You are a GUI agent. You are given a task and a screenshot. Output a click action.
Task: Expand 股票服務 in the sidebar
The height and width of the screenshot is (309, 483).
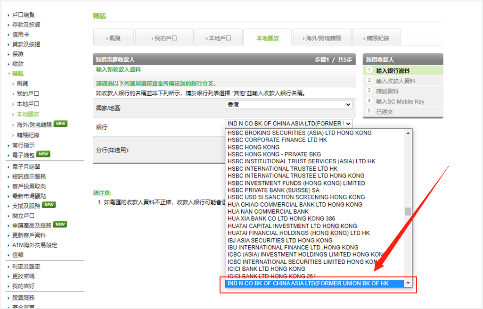(x=24, y=298)
